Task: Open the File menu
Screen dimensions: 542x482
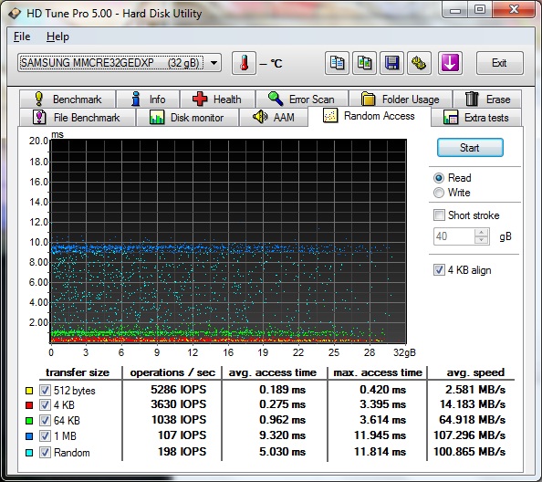Action: (22, 37)
